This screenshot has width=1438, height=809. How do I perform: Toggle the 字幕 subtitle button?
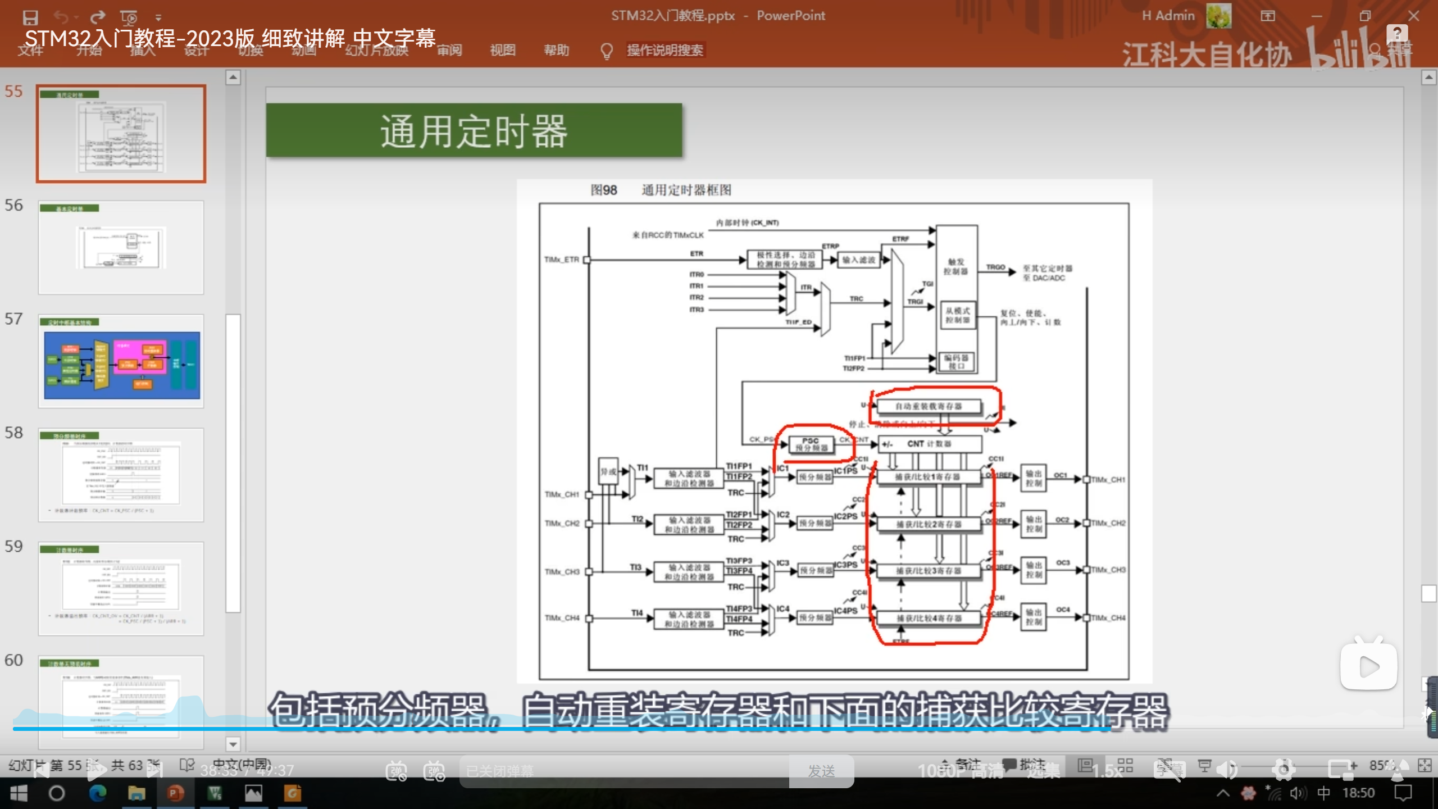[x=1169, y=770]
